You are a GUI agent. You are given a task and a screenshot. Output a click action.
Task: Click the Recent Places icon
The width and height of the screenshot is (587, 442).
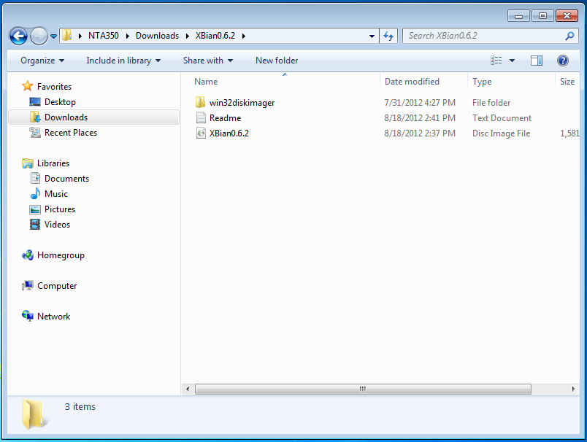35,132
